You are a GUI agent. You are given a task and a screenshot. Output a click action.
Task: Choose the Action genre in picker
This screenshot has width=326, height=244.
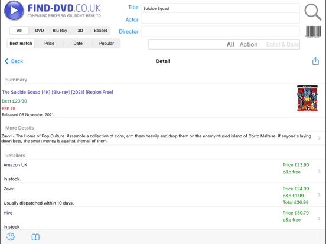coord(249,44)
